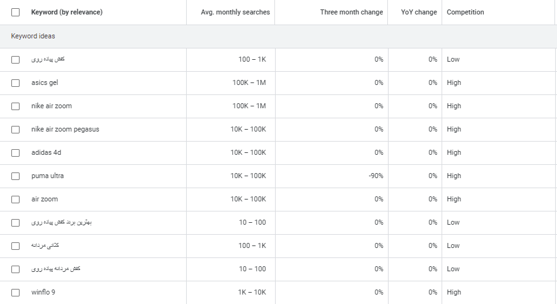This screenshot has width=557, height=304.
Task: Tick the winflo 9 checkbox
Action: point(16,292)
